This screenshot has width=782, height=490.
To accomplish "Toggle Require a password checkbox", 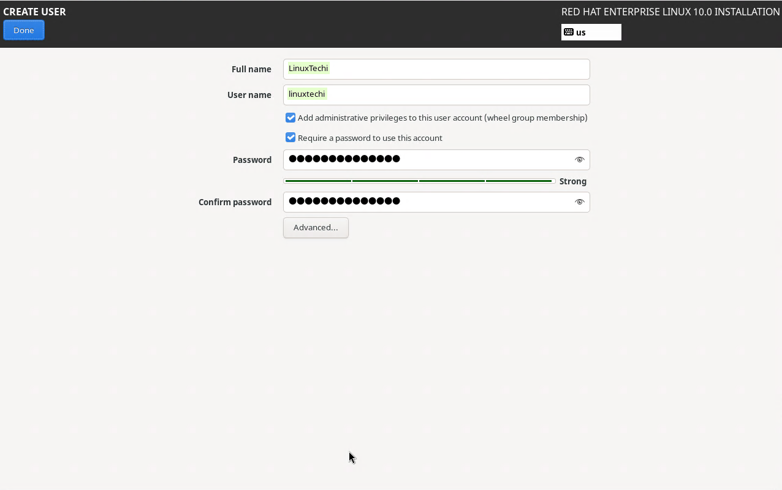I will click(290, 138).
